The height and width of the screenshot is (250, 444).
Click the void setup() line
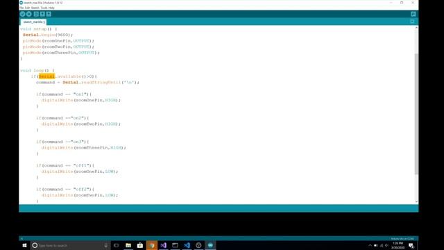[x=39, y=29]
